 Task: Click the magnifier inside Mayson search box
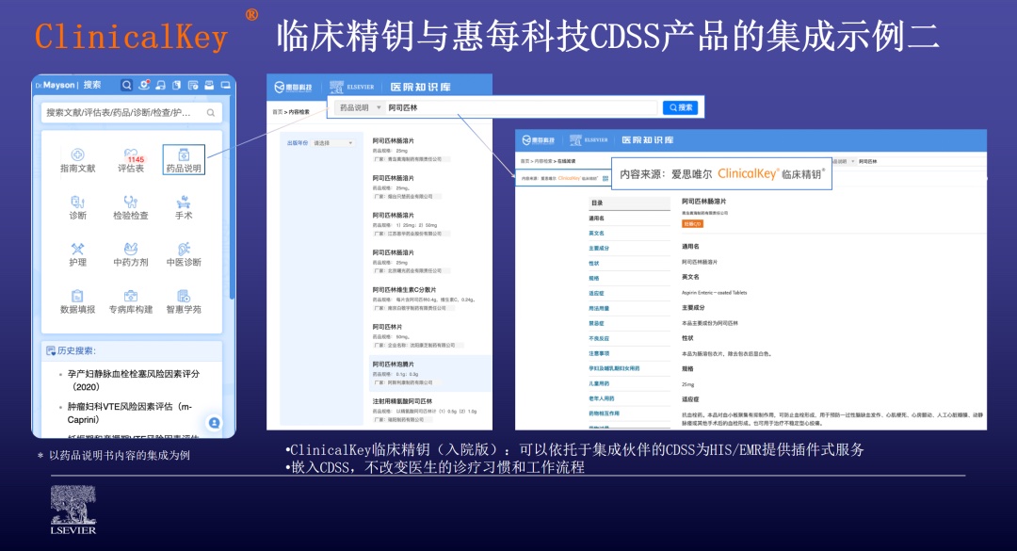click(x=211, y=113)
